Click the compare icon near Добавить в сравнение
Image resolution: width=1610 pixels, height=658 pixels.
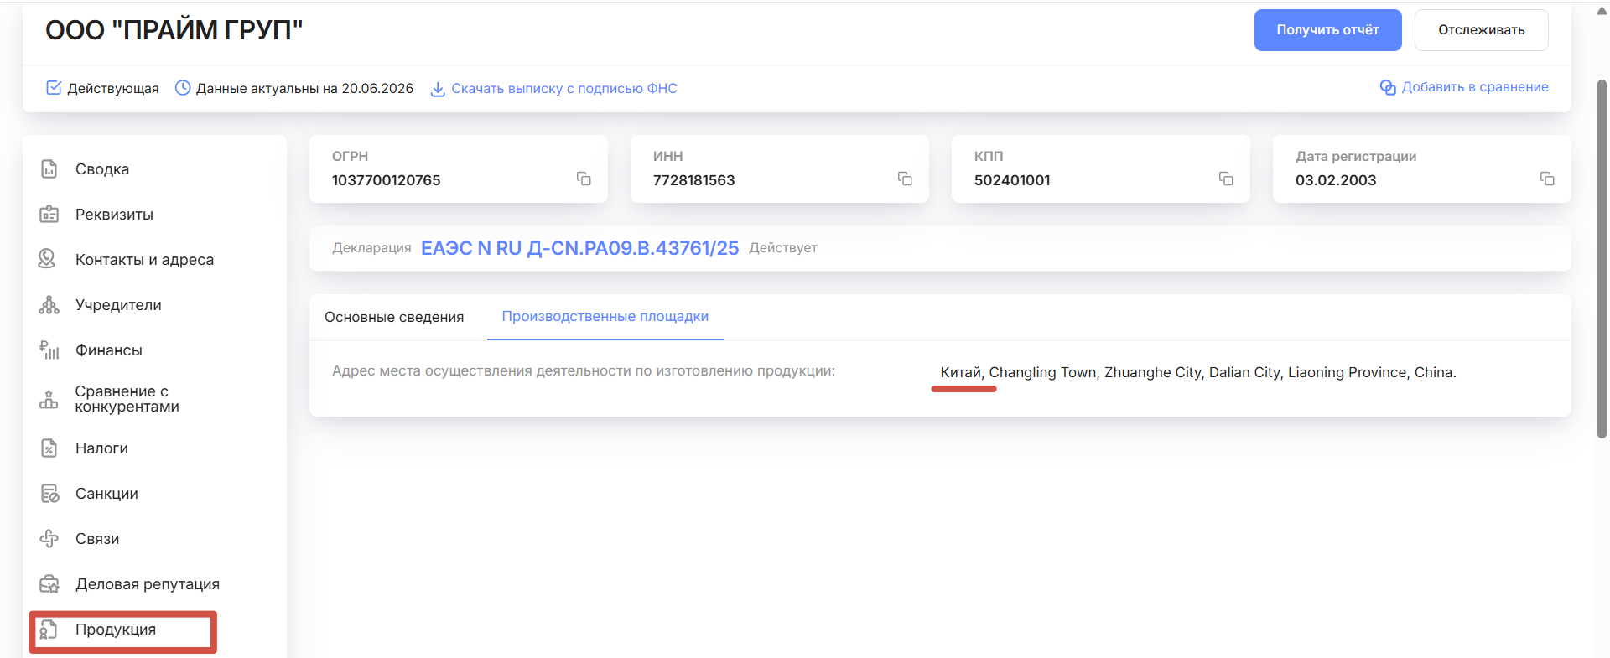pos(1388,87)
